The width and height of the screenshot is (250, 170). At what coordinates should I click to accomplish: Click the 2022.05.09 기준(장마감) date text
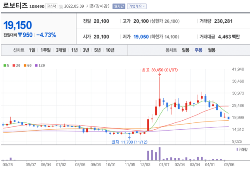pyautogui.click(x=87, y=6)
